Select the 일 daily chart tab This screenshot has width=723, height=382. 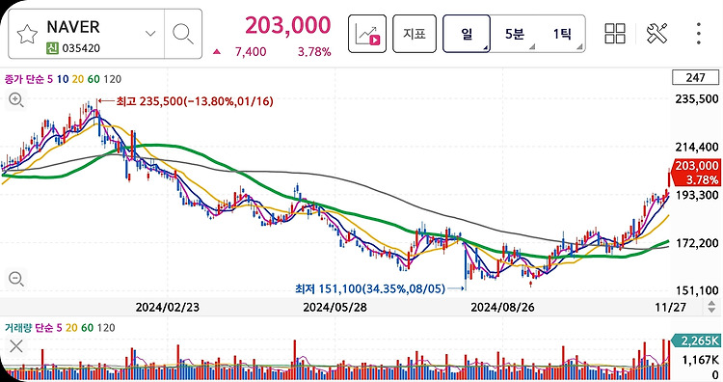pos(467,33)
